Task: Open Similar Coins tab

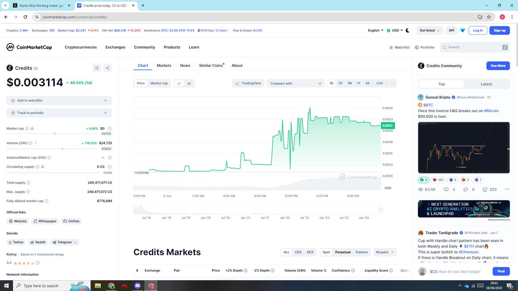Action: (211, 66)
